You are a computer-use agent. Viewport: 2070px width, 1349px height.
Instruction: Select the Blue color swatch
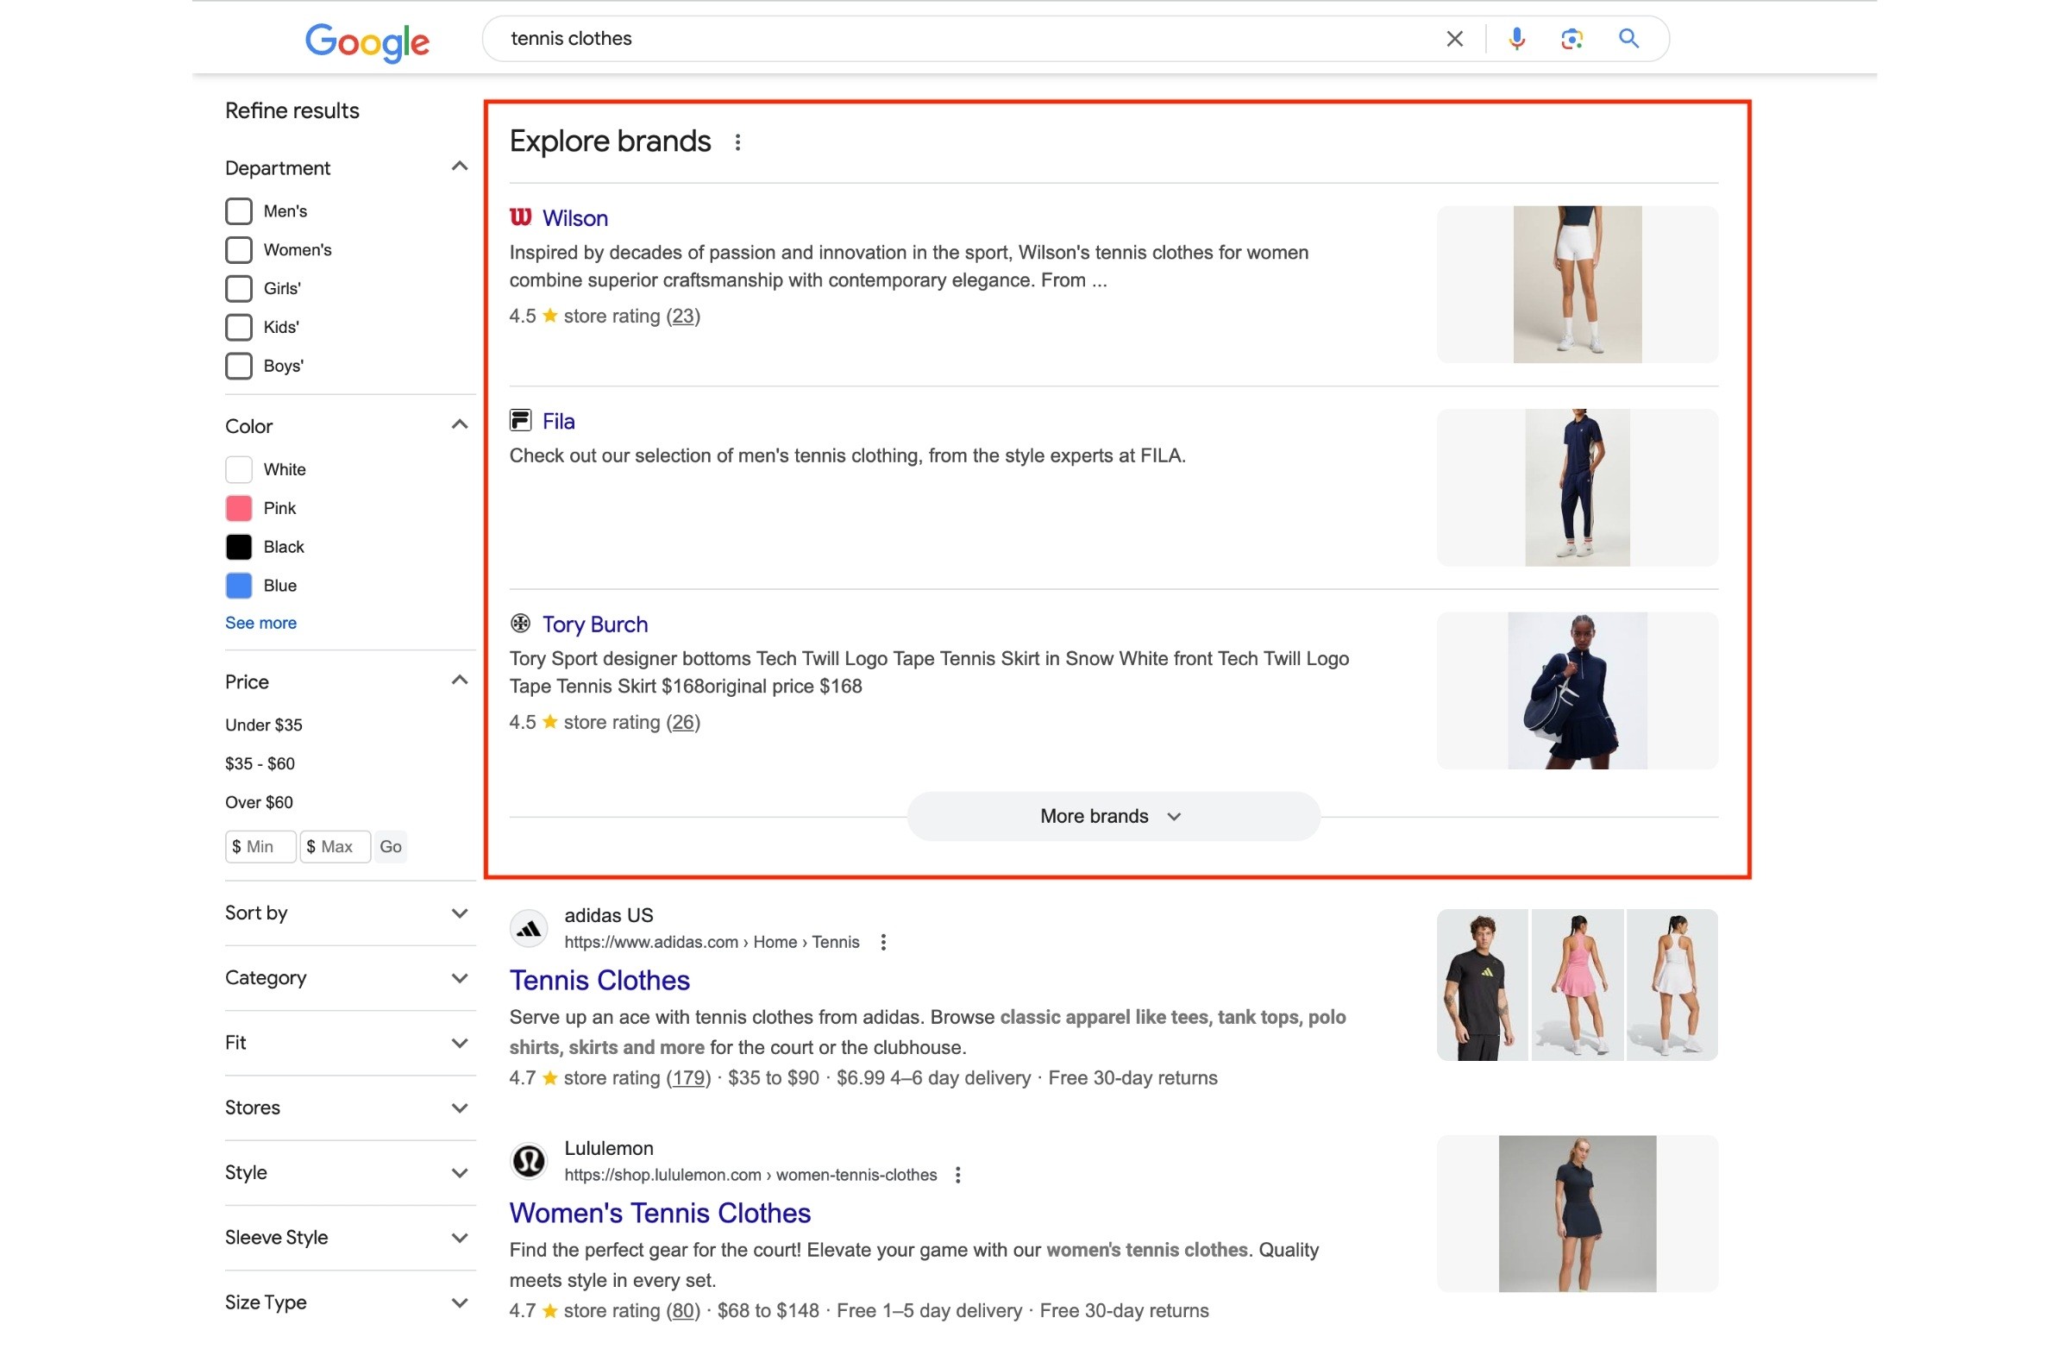[239, 586]
